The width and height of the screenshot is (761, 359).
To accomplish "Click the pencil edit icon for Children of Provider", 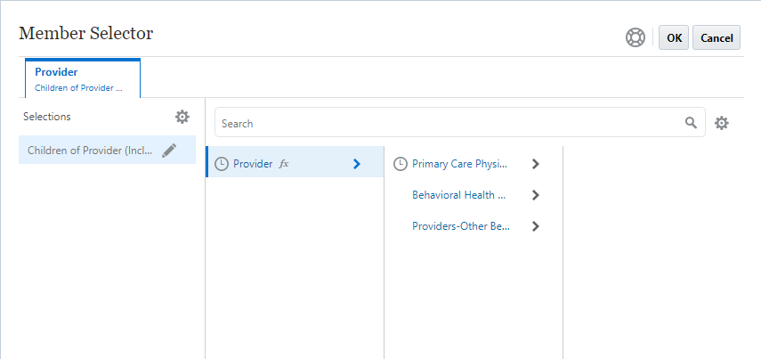I will 169,151.
